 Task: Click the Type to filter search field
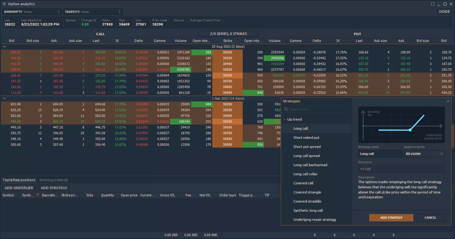pos(316,109)
